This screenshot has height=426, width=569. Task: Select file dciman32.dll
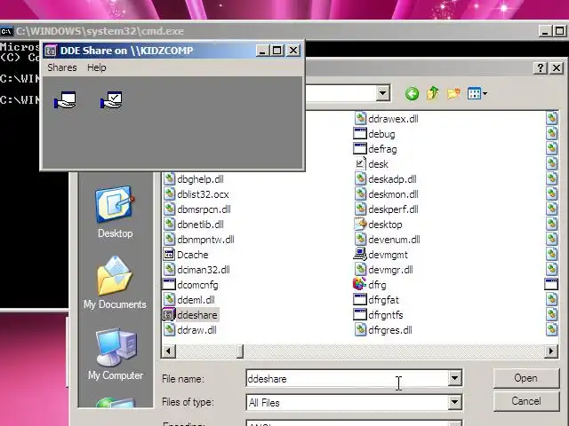pyautogui.click(x=196, y=270)
